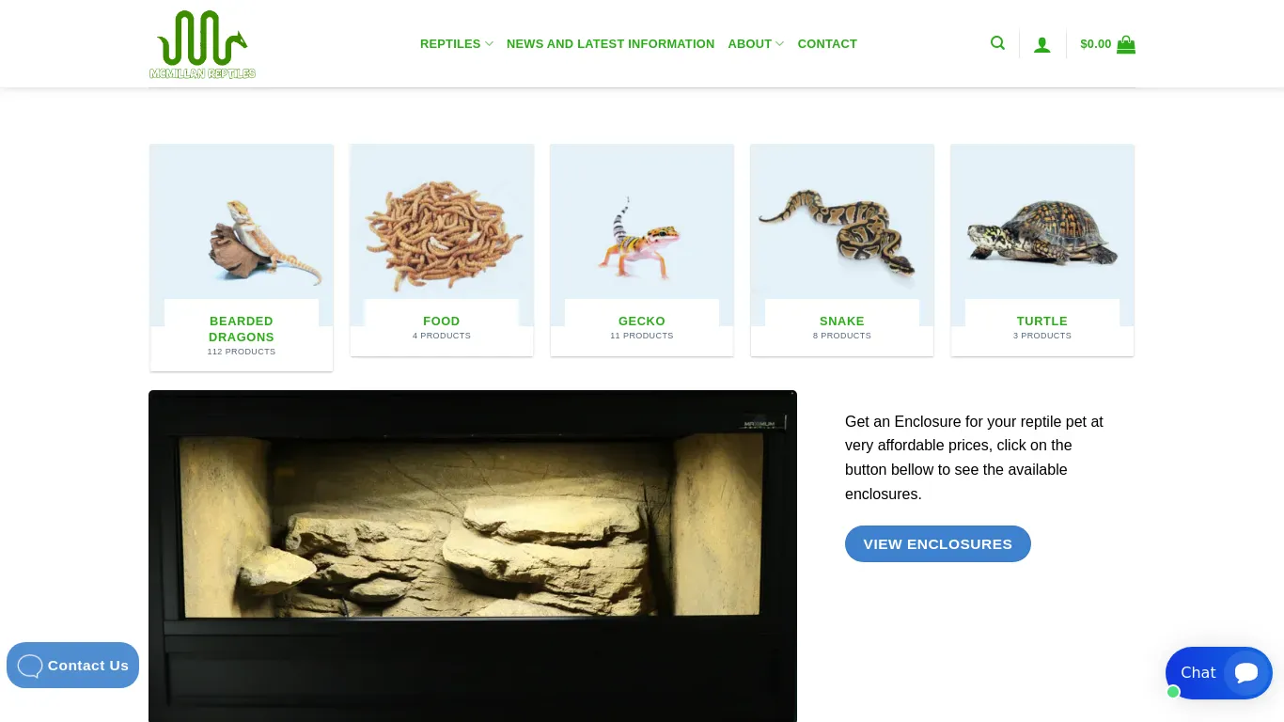Open the Bearded Dragons category image
The height and width of the screenshot is (722, 1284).
(242, 235)
